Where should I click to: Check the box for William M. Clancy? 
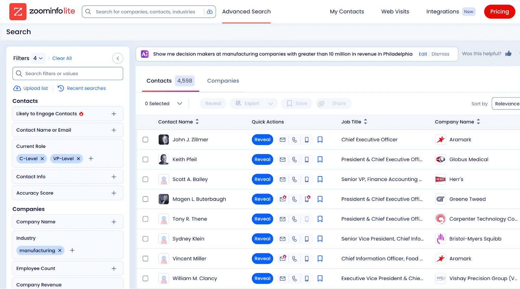(145, 278)
